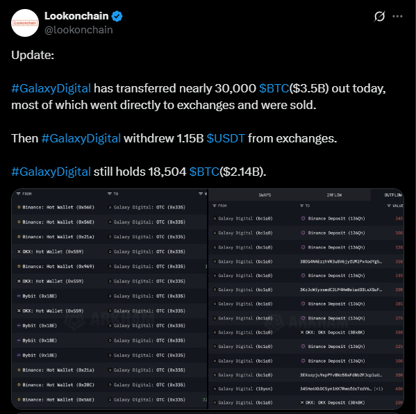Image resolution: width=416 pixels, height=414 pixels.
Task: Open the Lookonchain profile avatar
Action: (25, 23)
